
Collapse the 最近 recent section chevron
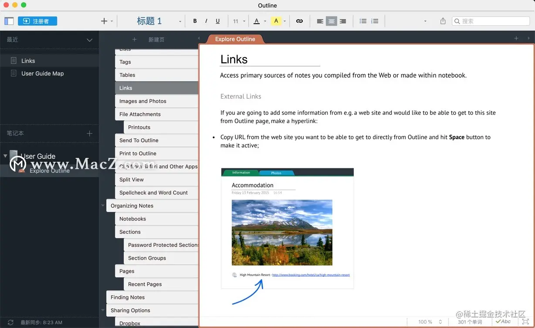[89, 40]
